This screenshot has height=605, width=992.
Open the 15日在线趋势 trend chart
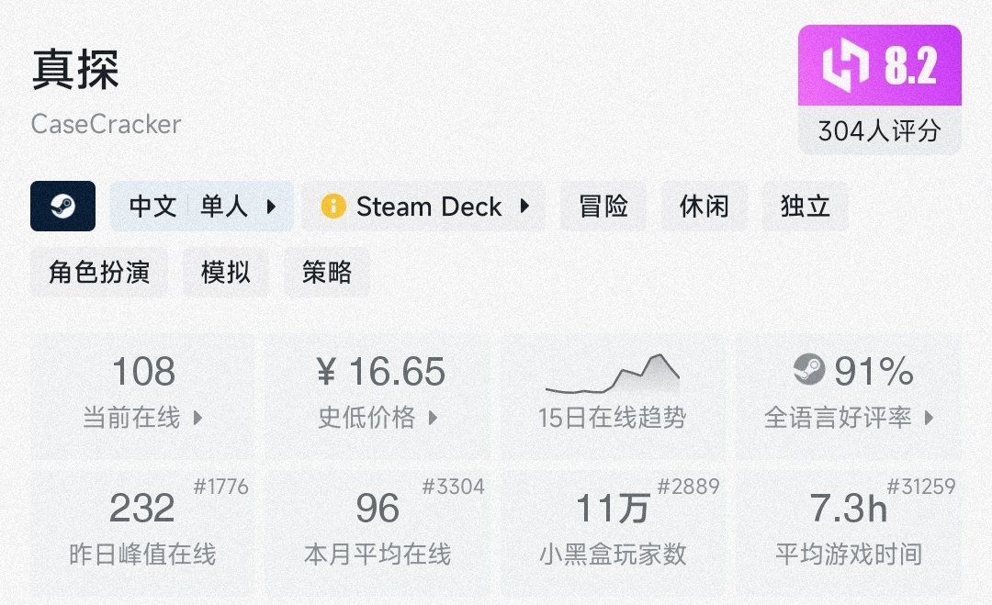[613, 395]
